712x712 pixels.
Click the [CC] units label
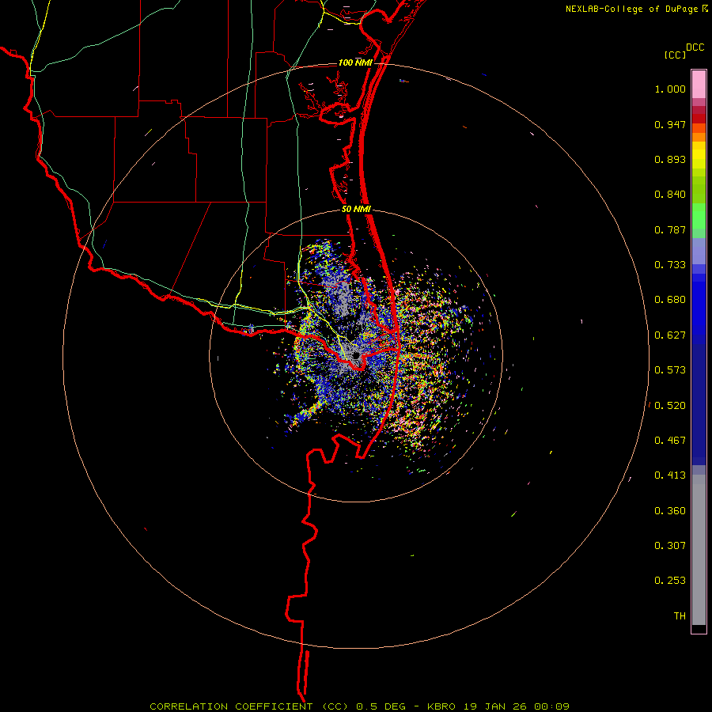pos(675,55)
